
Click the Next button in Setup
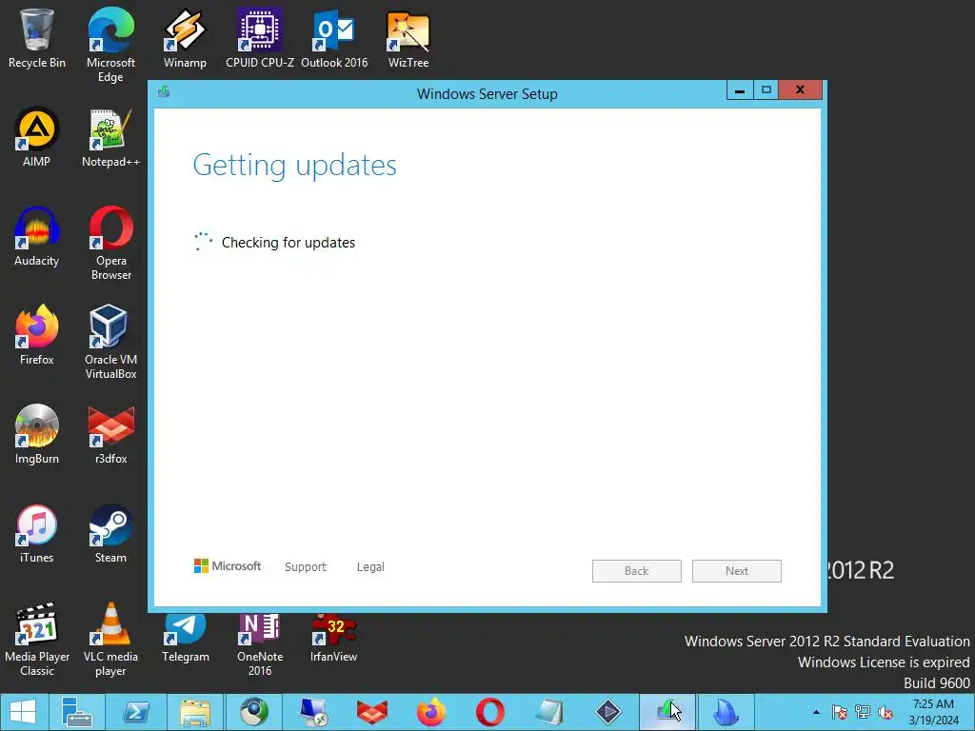pyautogui.click(x=737, y=571)
